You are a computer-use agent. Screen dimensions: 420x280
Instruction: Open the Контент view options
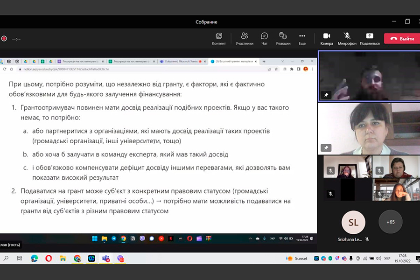coord(218,38)
